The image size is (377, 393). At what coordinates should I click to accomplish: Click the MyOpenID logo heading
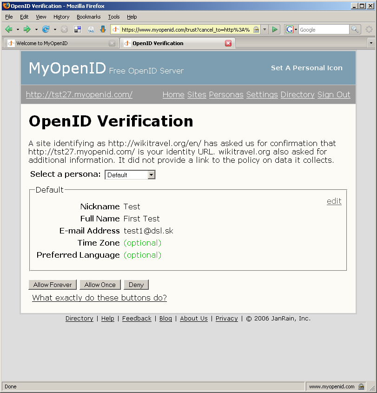coord(67,68)
